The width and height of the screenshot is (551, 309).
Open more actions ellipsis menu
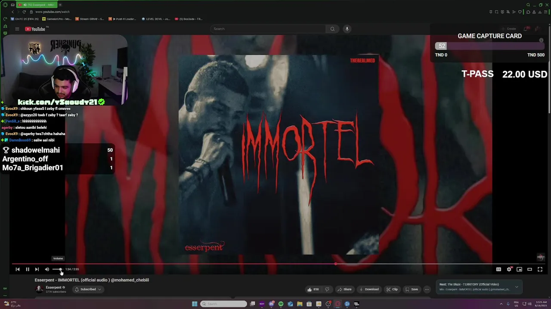[x=427, y=289]
